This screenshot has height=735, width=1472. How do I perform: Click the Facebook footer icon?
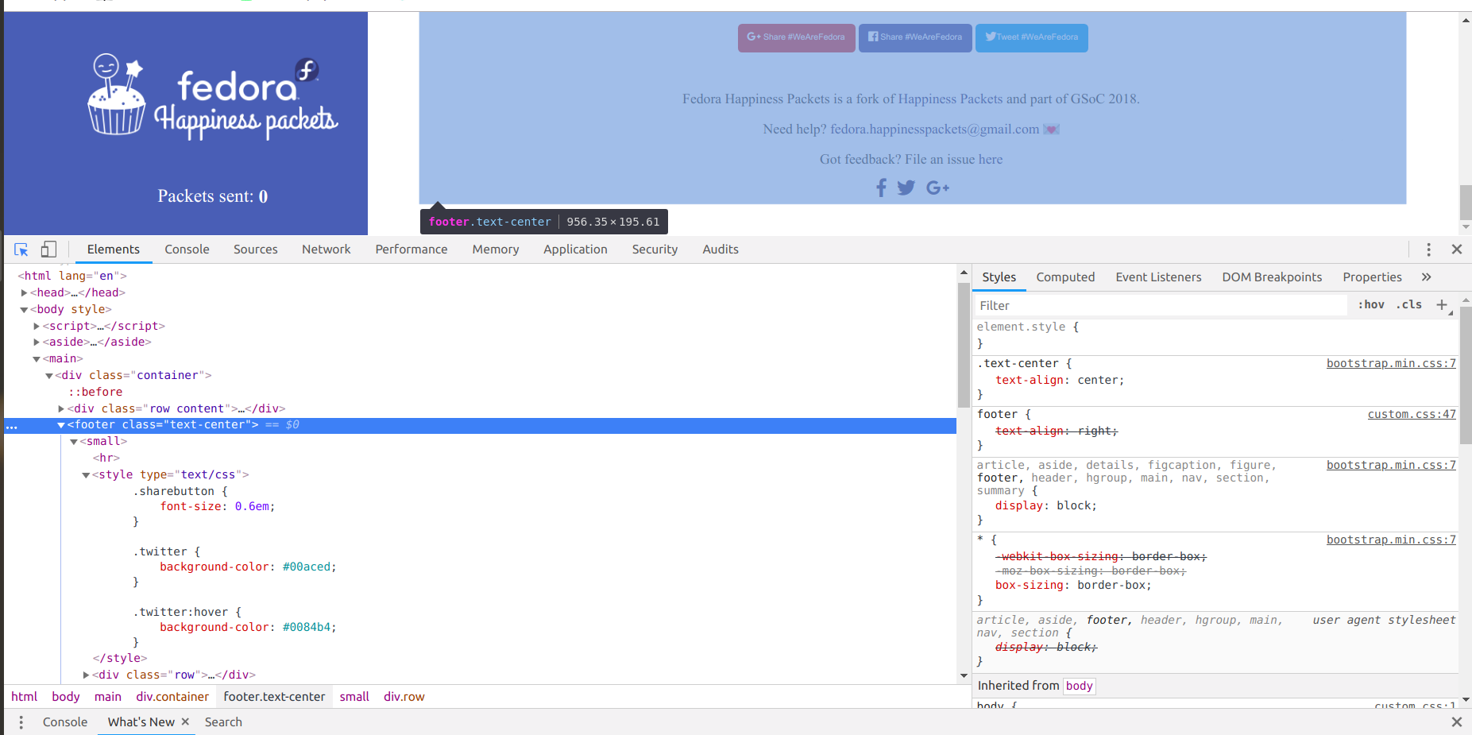click(881, 188)
